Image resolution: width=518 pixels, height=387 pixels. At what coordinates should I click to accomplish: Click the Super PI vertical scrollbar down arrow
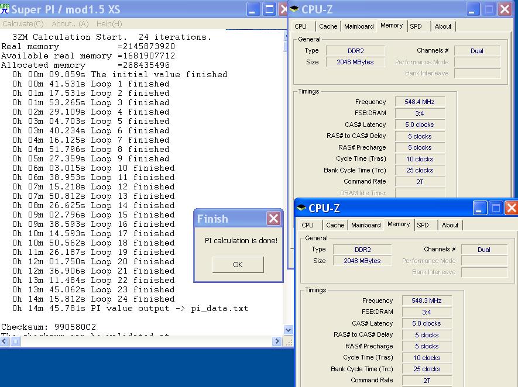pyautogui.click(x=288, y=330)
